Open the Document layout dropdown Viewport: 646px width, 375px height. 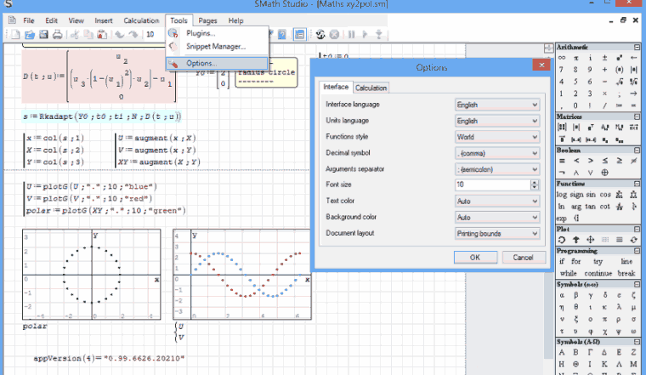click(x=497, y=233)
